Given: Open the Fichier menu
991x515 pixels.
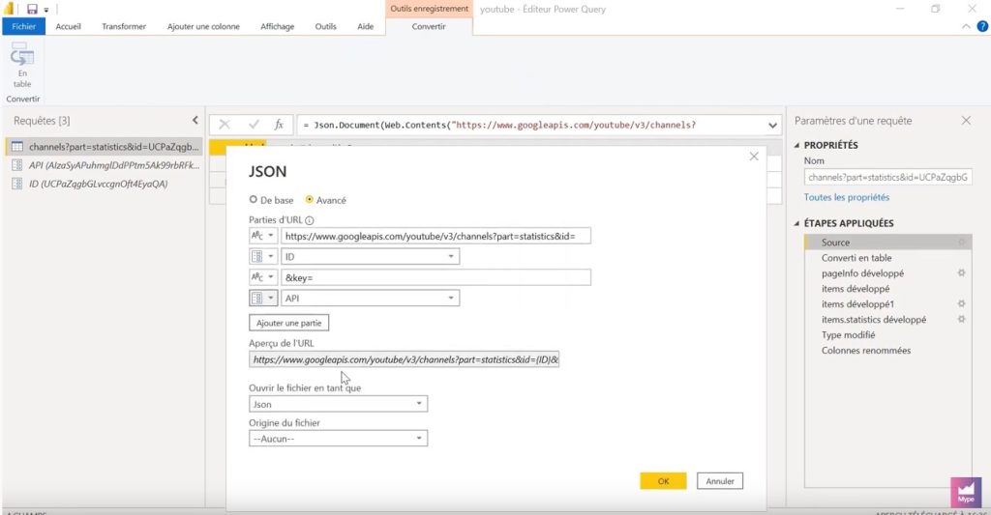Looking at the screenshot, I should pos(23,26).
